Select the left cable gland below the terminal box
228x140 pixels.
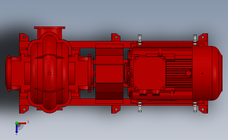click(143, 93)
